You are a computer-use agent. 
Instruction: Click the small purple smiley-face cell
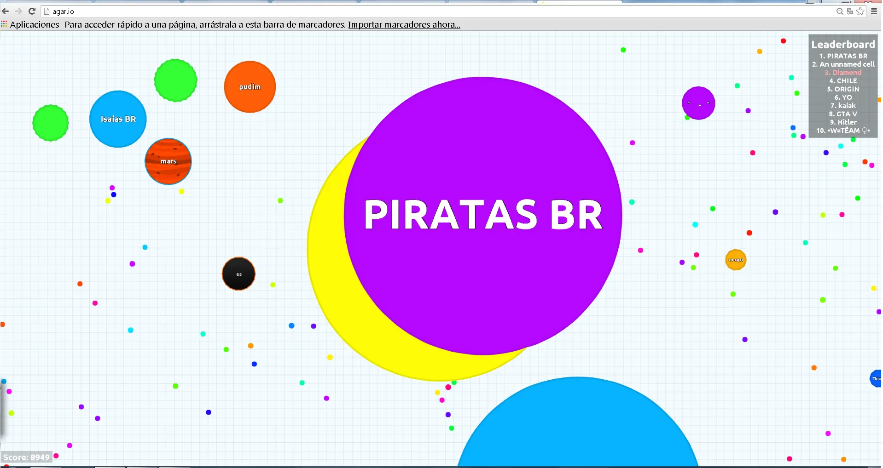698,103
